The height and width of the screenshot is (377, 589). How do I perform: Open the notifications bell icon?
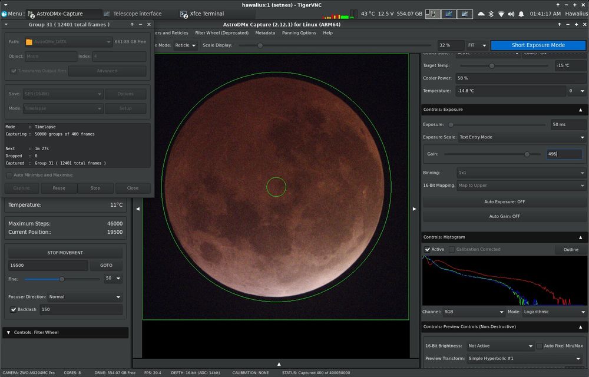521,14
